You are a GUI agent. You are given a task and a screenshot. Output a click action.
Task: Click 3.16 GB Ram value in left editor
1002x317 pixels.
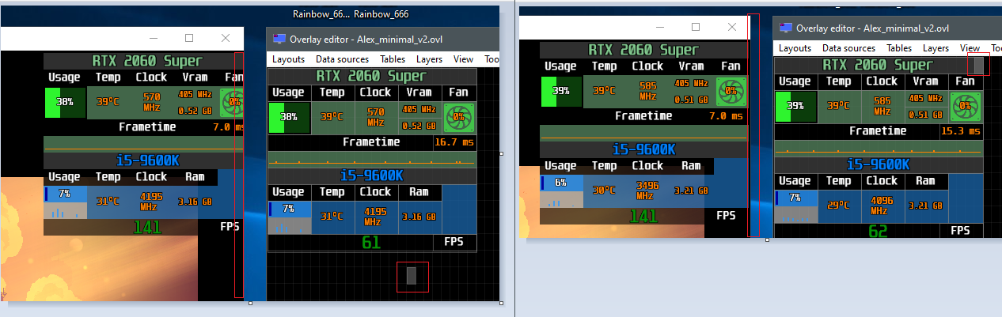pos(418,217)
